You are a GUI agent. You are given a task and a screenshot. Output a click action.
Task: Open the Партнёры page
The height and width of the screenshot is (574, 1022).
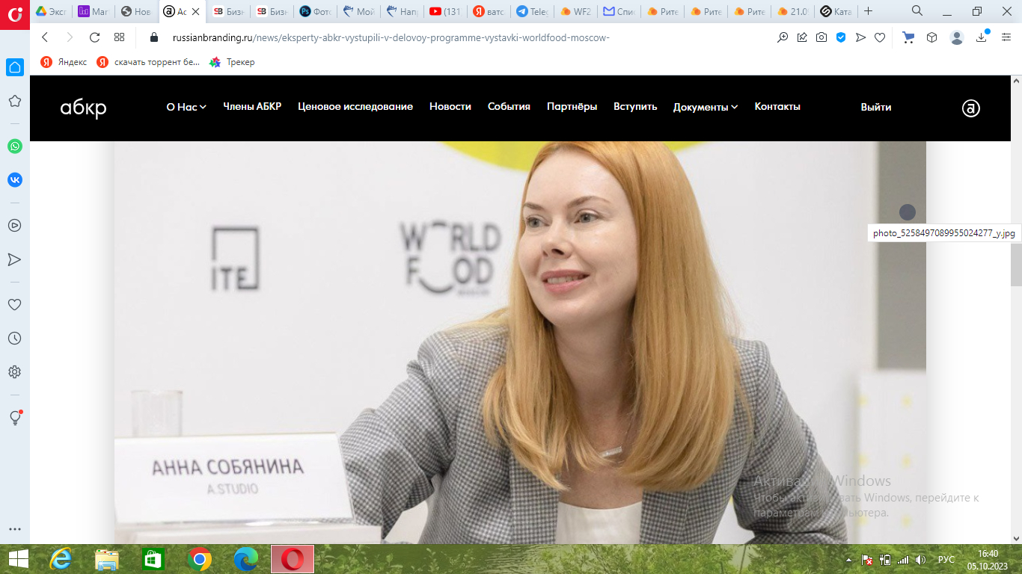tap(572, 107)
